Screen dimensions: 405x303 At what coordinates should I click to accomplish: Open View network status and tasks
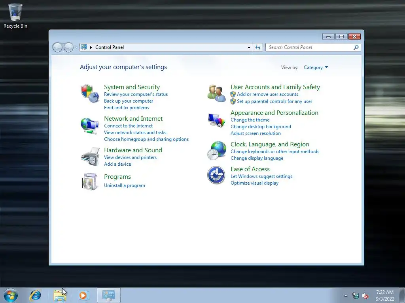pyautogui.click(x=135, y=133)
